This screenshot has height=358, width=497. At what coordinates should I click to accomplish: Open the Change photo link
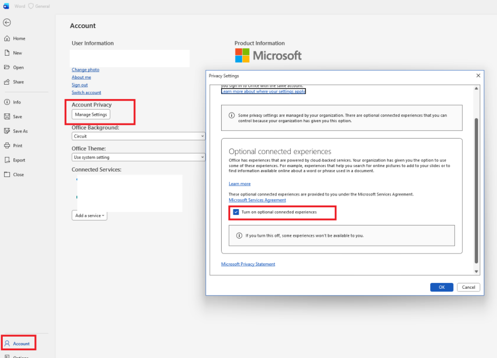click(x=85, y=69)
